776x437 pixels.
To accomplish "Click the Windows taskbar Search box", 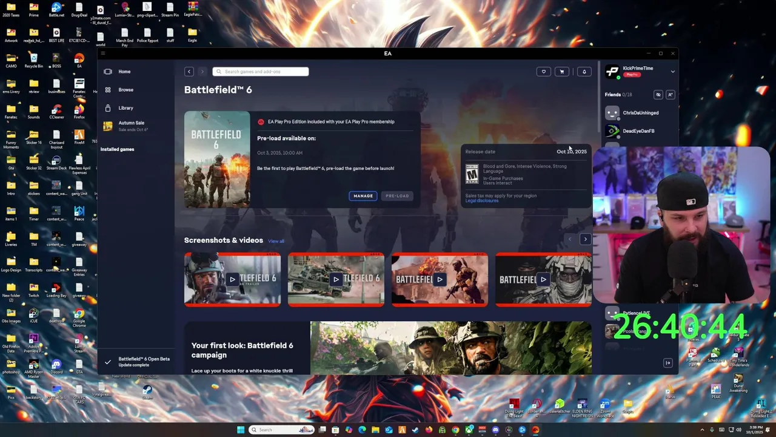I will [x=282, y=430].
